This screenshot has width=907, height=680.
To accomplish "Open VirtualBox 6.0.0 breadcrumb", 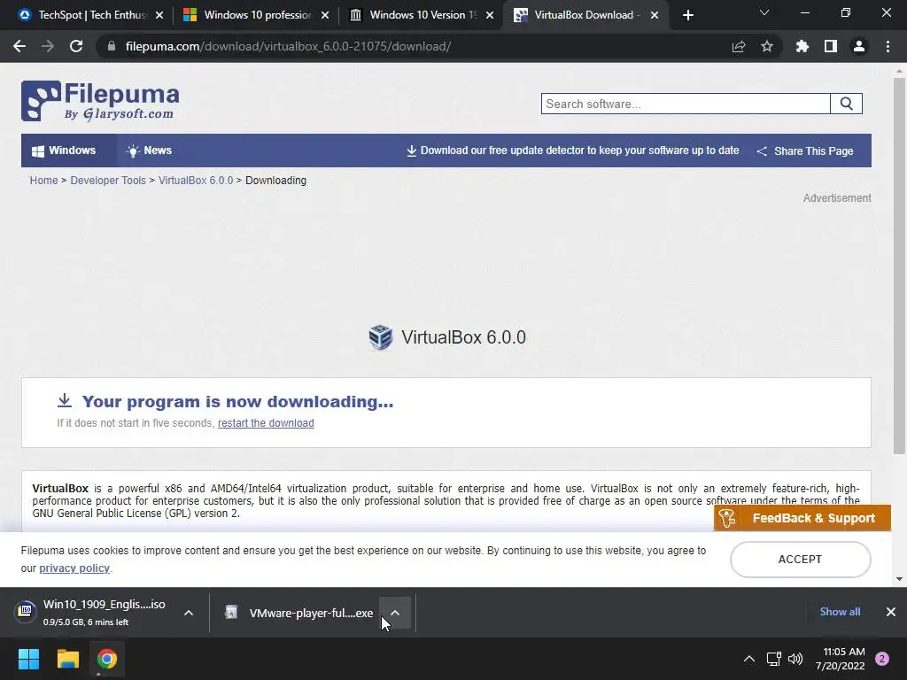I will pyautogui.click(x=196, y=181).
